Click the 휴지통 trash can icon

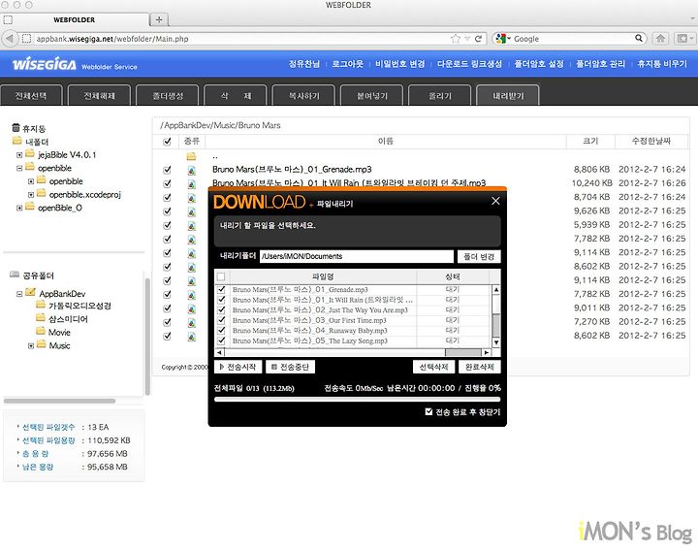click(x=16, y=128)
